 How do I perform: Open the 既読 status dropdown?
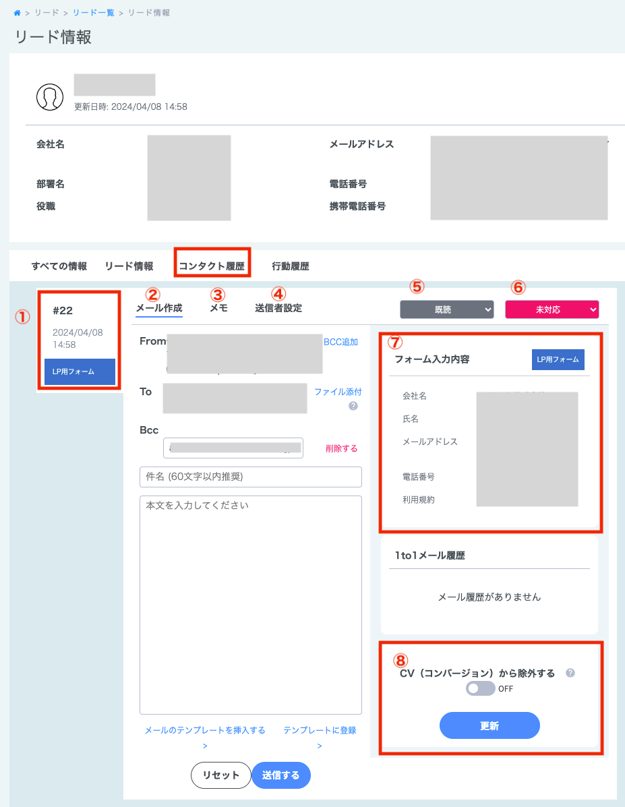pos(447,309)
